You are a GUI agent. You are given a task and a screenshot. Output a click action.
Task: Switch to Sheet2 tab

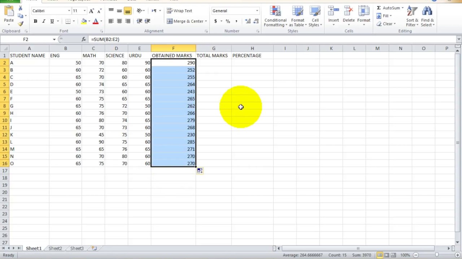tap(55, 248)
